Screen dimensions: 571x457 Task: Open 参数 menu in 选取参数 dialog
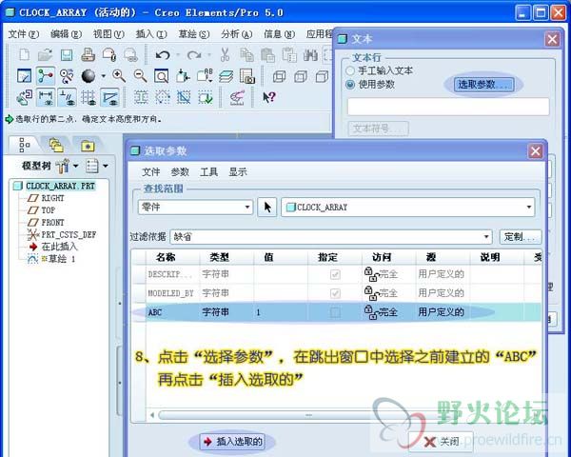(180, 172)
